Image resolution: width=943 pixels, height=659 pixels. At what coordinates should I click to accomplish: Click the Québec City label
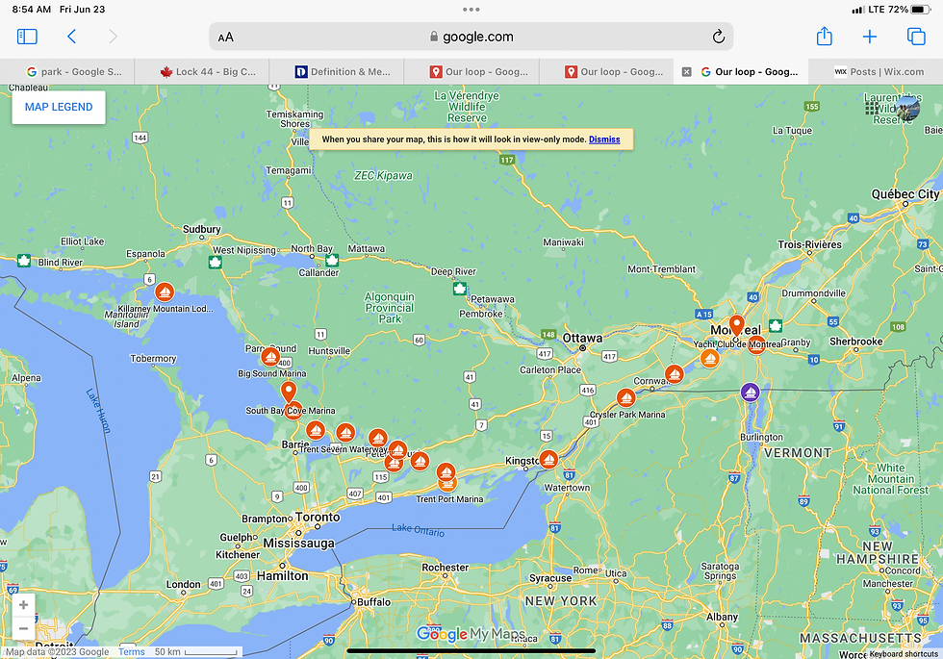click(x=905, y=194)
